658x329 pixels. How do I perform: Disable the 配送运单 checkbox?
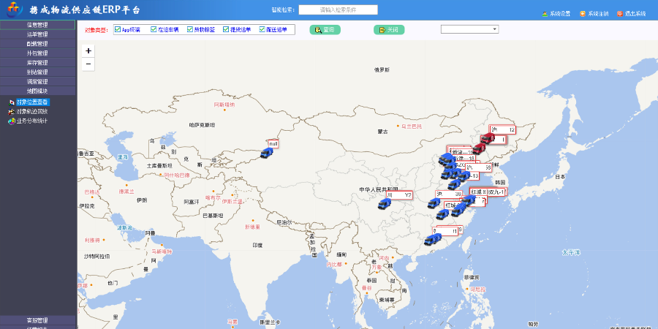pyautogui.click(x=262, y=30)
